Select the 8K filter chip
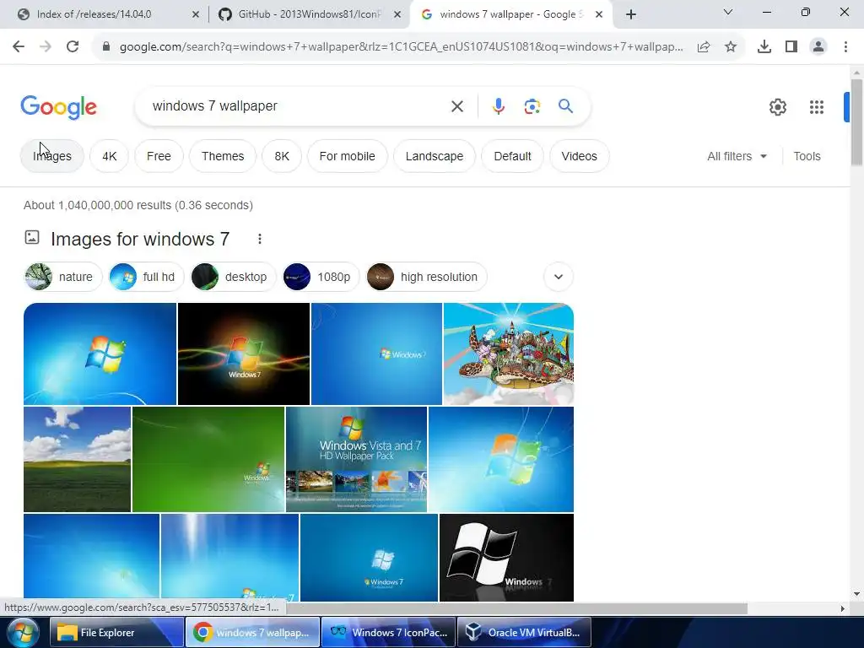Viewport: 864px width, 648px height. tap(282, 156)
